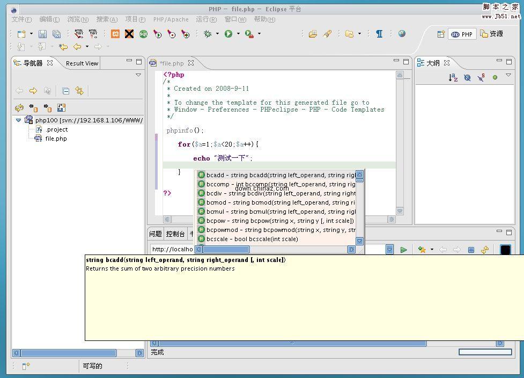Click the autocomplete horizontal scrollbar thumb

coord(226,249)
